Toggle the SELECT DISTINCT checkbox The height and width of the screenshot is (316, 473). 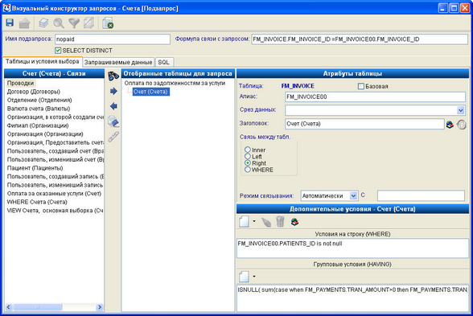(58, 51)
